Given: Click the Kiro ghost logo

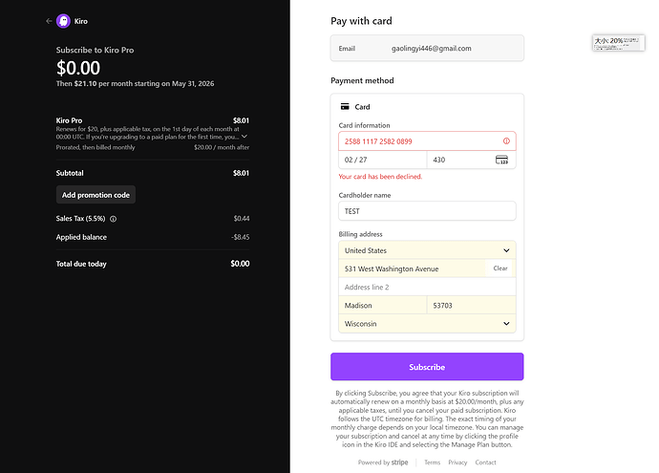Looking at the screenshot, I should point(63,21).
